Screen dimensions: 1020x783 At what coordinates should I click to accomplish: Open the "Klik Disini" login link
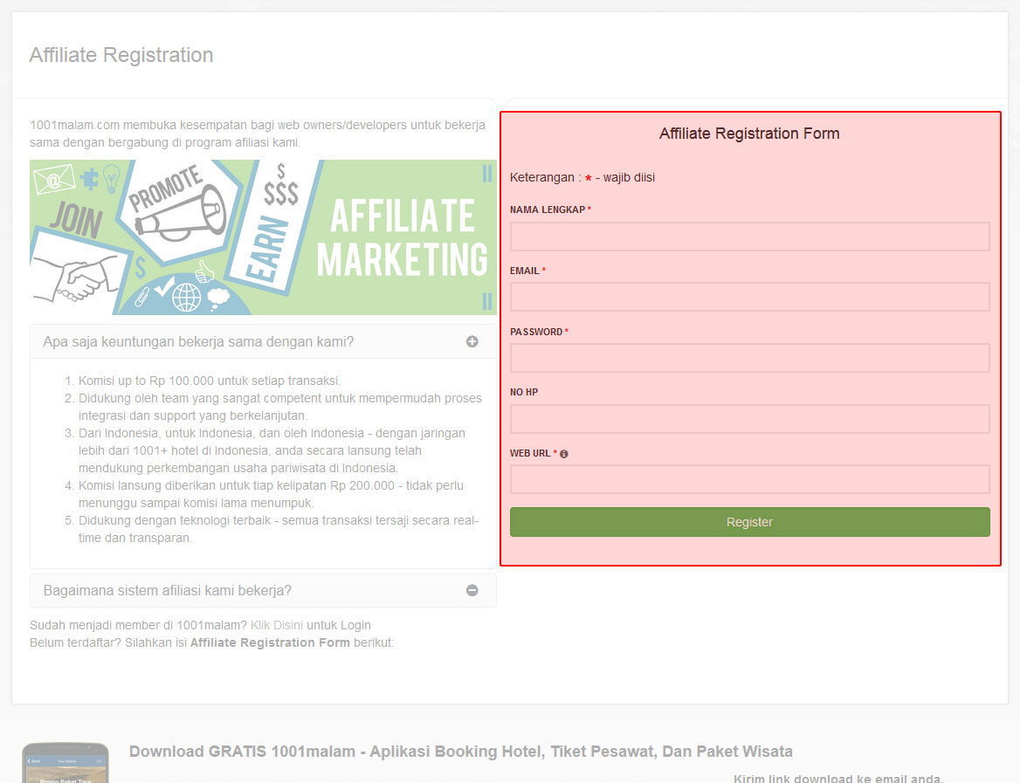276,626
